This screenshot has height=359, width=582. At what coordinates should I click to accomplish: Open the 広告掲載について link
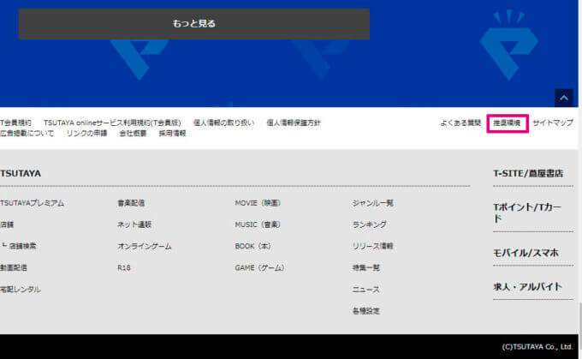(x=27, y=133)
